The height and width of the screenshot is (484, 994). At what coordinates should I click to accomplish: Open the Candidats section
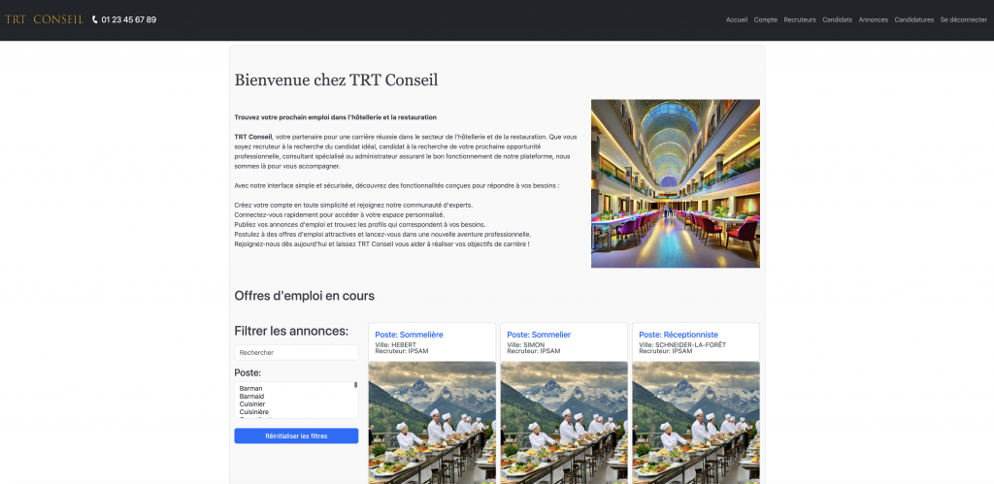click(x=837, y=19)
